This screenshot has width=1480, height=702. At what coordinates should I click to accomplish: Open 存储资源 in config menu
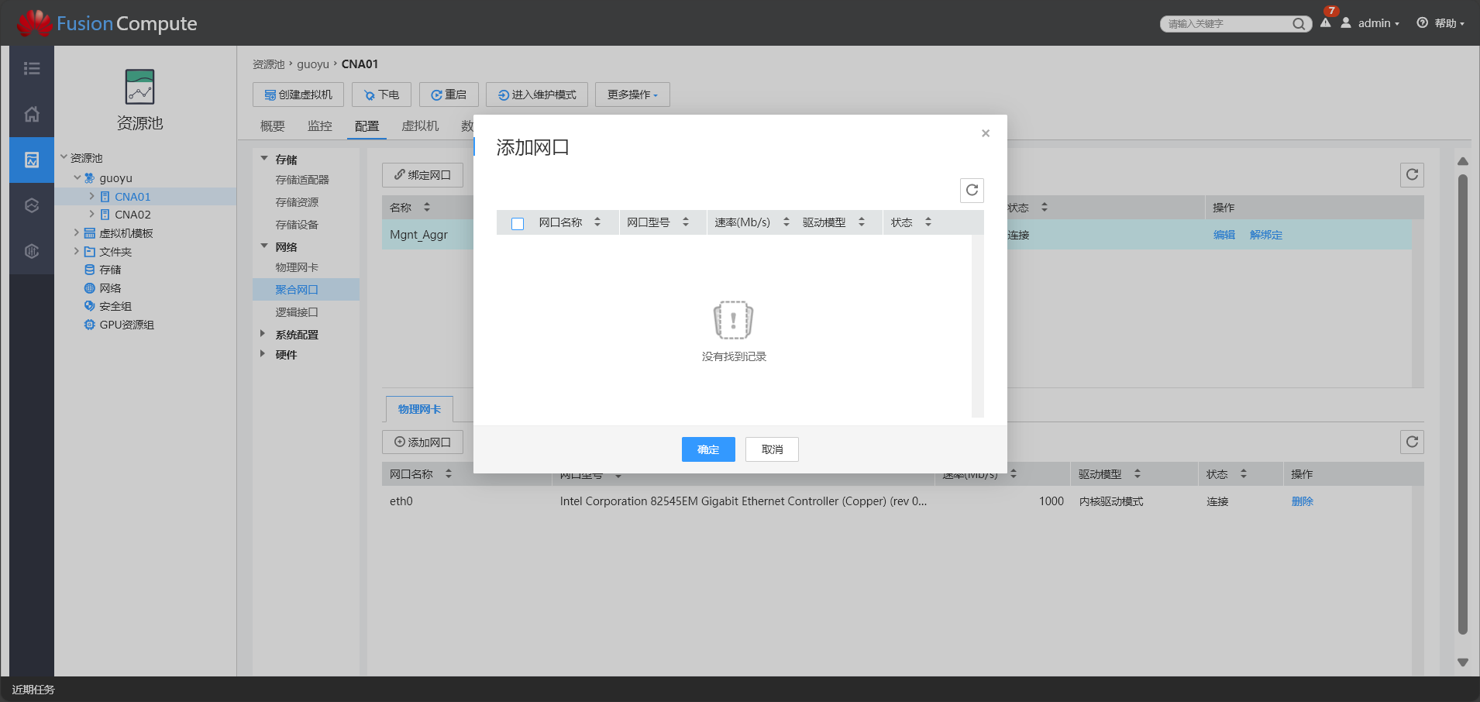pyautogui.click(x=297, y=202)
